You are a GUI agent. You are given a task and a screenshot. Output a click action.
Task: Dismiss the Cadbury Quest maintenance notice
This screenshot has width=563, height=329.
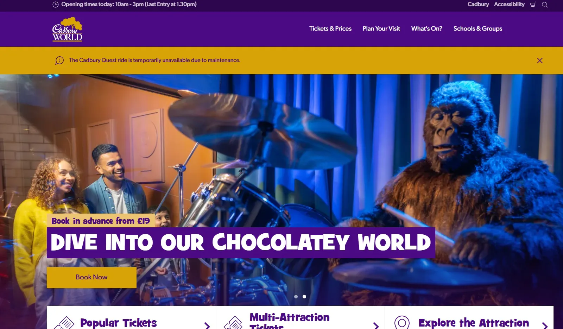(540, 61)
